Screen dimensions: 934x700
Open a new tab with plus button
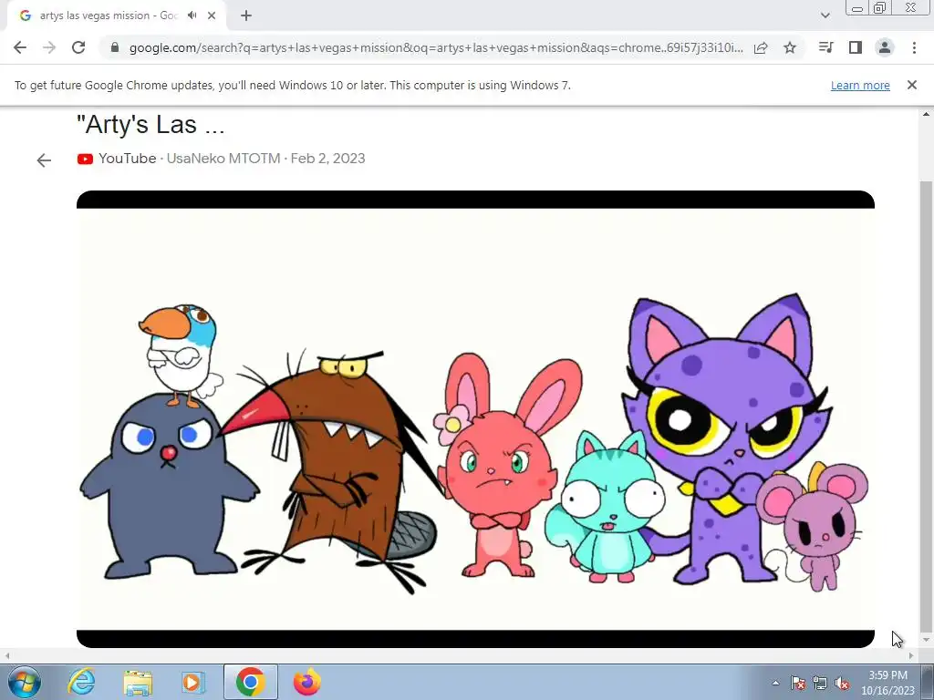click(246, 15)
